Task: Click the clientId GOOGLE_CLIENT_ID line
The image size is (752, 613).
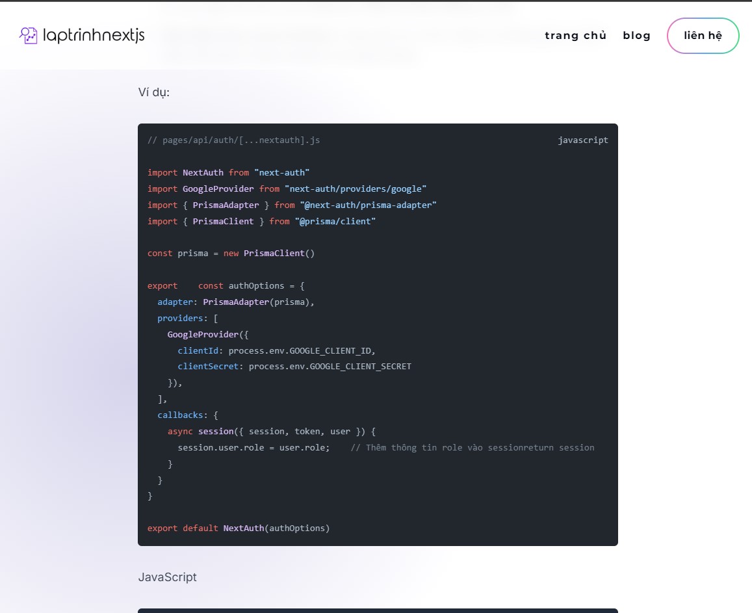Action: click(276, 351)
